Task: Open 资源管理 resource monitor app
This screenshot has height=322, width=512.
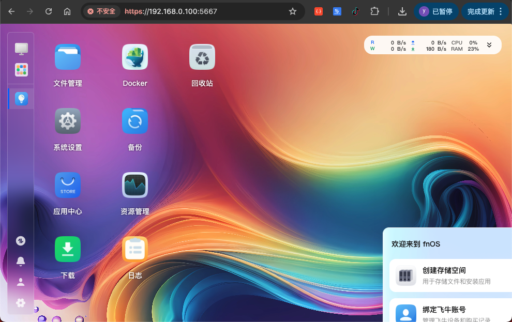Action: click(x=135, y=185)
